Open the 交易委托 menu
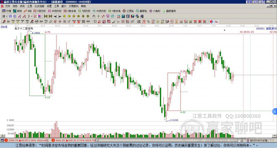 coord(74,6)
